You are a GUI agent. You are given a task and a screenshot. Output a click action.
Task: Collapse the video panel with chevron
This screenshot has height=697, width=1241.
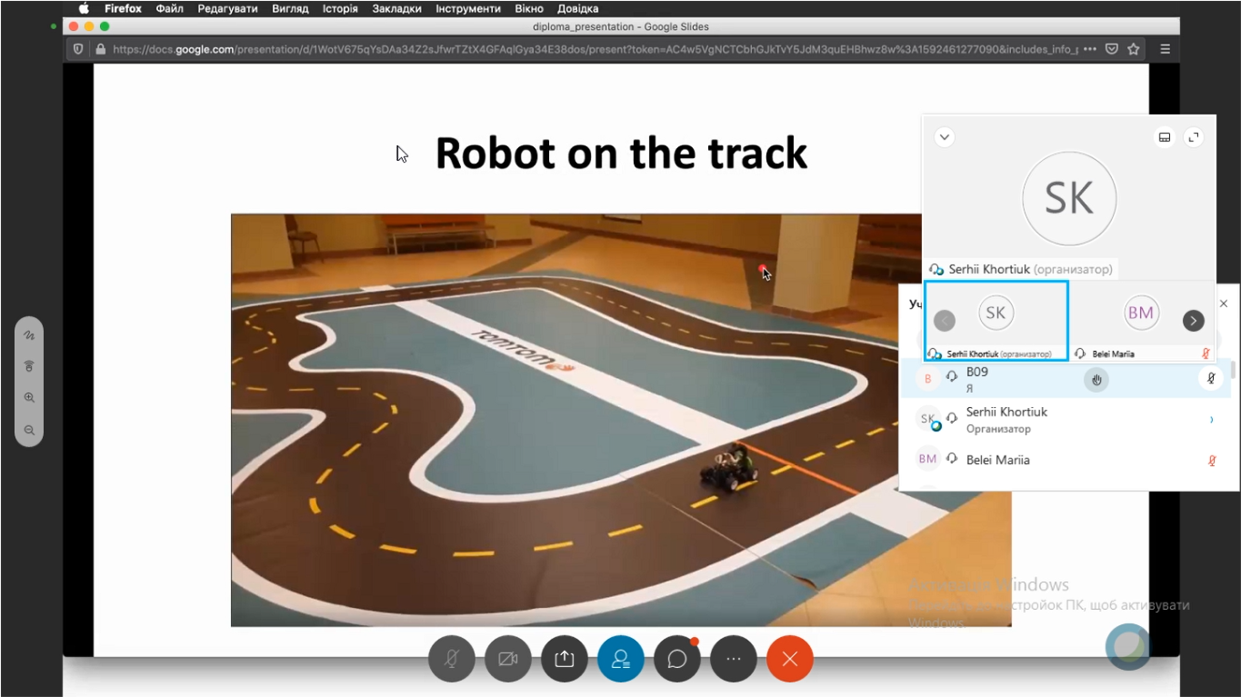click(x=945, y=137)
